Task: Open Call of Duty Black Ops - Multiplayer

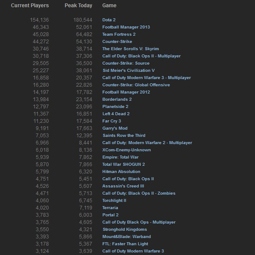Action: click(139, 222)
